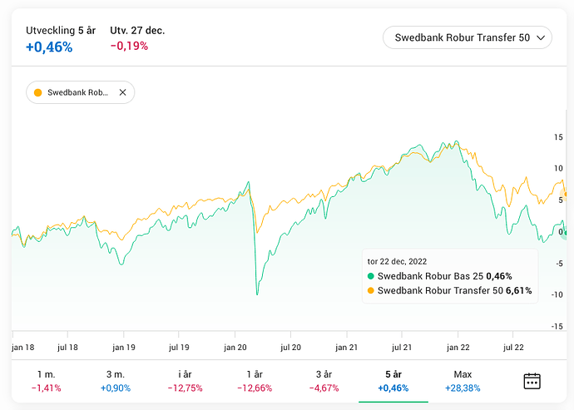
Task: Click the Utv. 27 dec. value
Action: pos(129,47)
